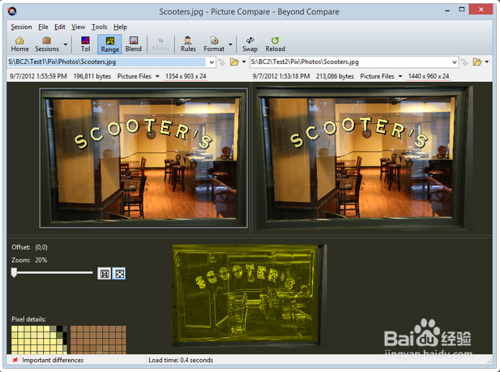Click the left Scooters picture
Screen dimensions: 500x372
pyautogui.click(x=143, y=158)
